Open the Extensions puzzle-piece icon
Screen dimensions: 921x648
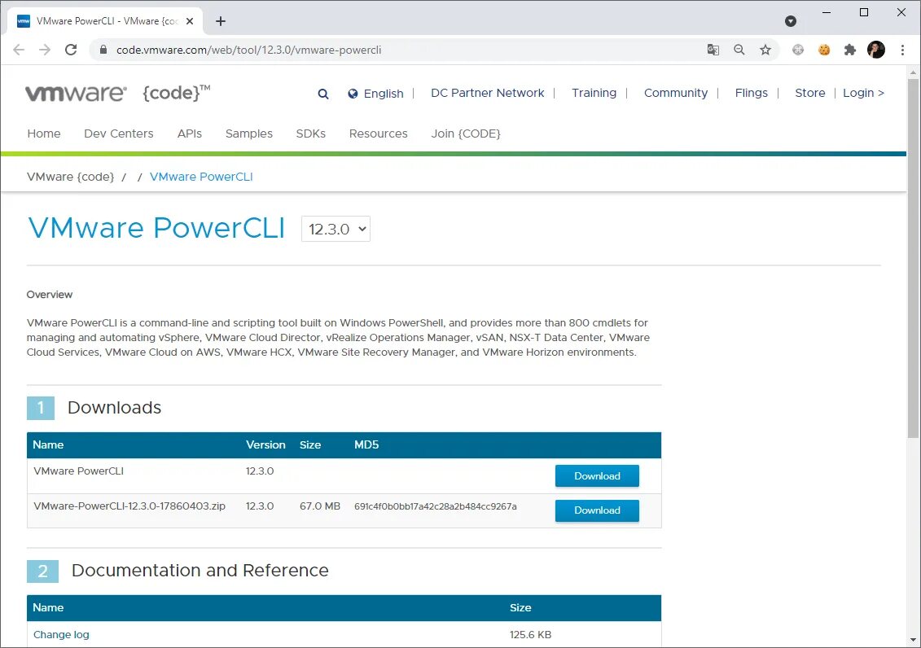tap(850, 50)
